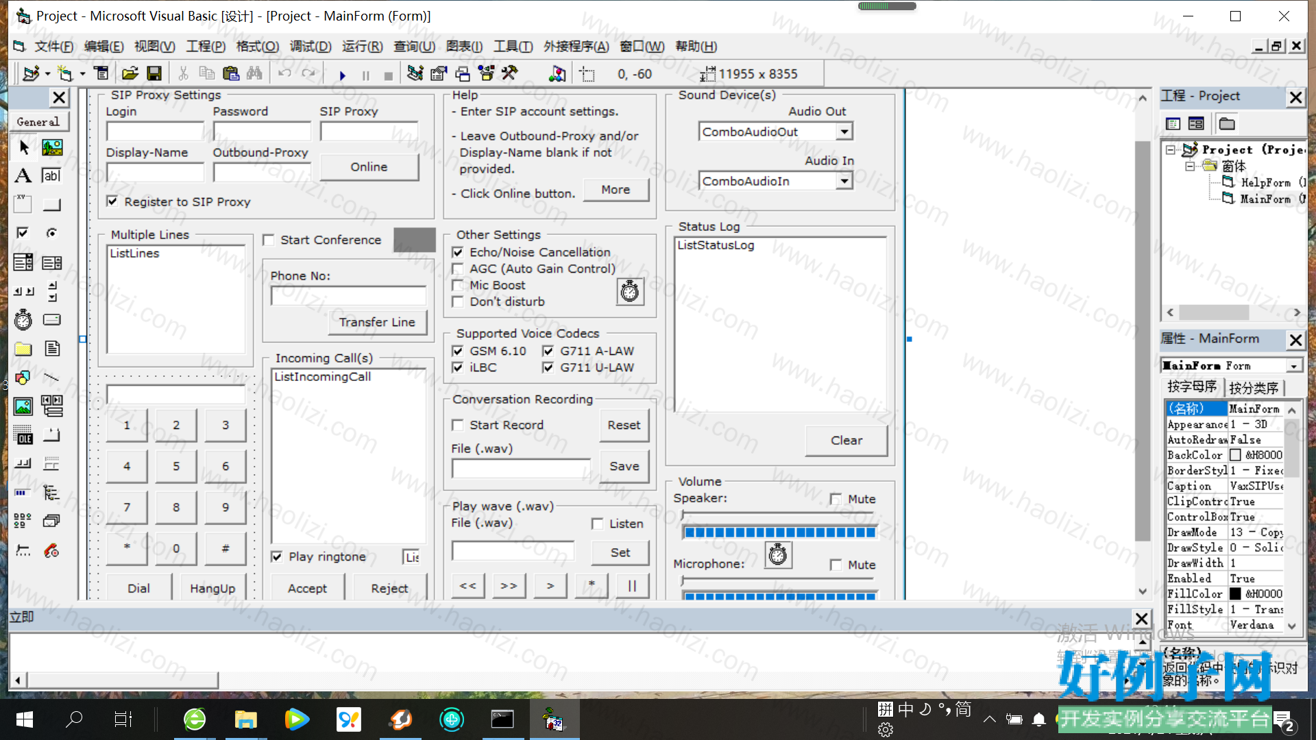The width and height of the screenshot is (1316, 740).
Task: Toggle the G711 A-LAW codec checkbox
Action: tap(548, 351)
